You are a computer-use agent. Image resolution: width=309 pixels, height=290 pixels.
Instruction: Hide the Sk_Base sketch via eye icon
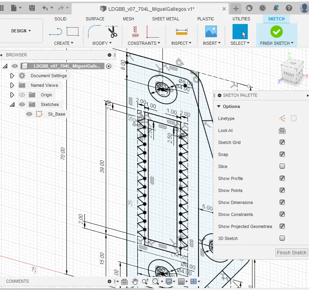(29, 114)
